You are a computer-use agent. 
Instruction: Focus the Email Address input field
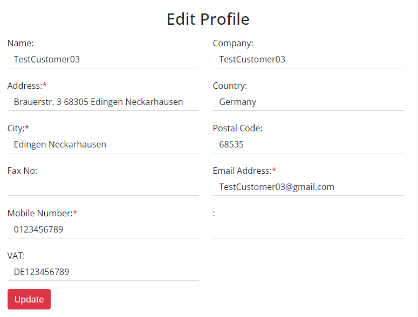coord(308,187)
